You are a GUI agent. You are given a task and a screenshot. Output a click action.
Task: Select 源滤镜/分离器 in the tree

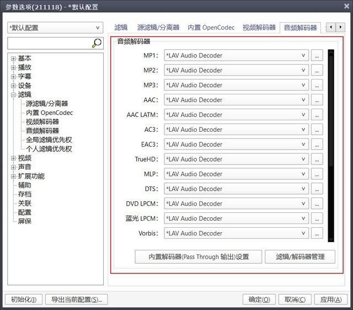click(47, 104)
